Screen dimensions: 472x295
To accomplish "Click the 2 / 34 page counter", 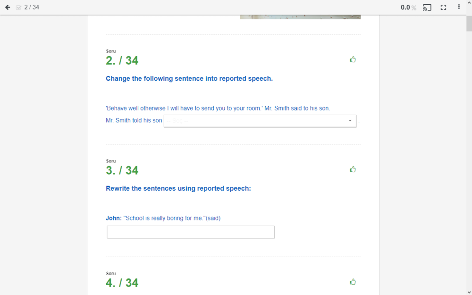I will tap(32, 7).
